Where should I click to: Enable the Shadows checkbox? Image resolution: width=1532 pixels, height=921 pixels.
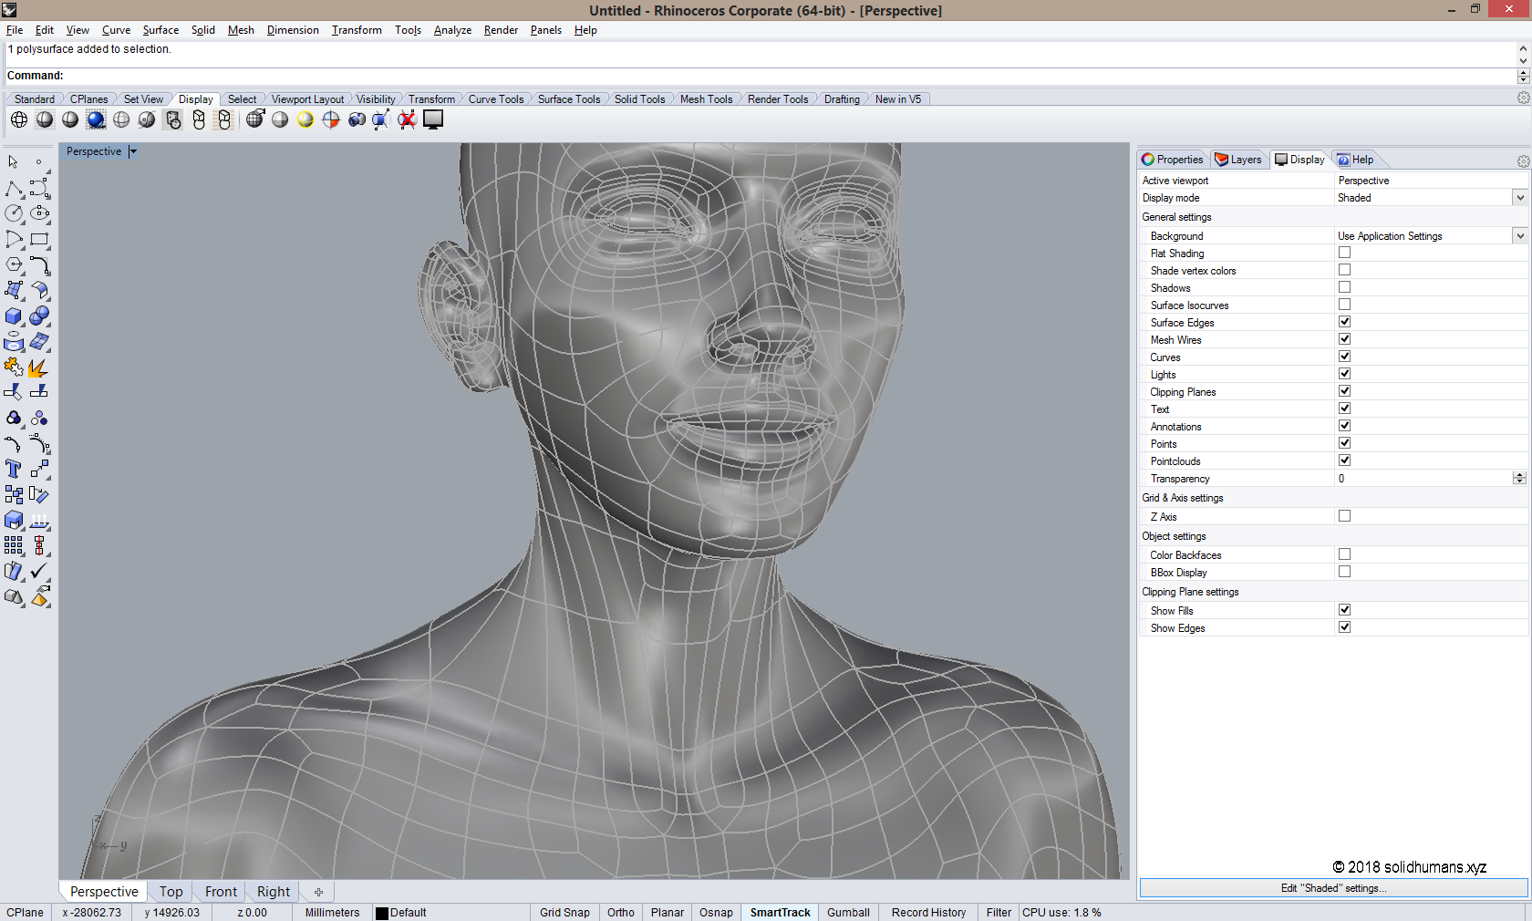click(1344, 286)
